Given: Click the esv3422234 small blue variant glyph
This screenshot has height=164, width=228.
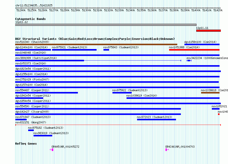Looking at the screenshot, I should [189, 61].
